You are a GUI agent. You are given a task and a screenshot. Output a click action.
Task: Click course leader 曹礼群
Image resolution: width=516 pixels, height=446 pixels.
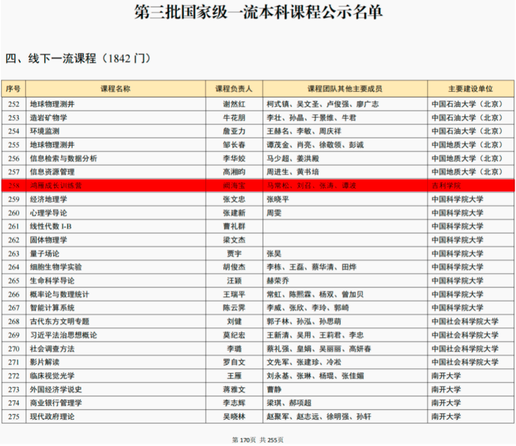click(x=234, y=227)
